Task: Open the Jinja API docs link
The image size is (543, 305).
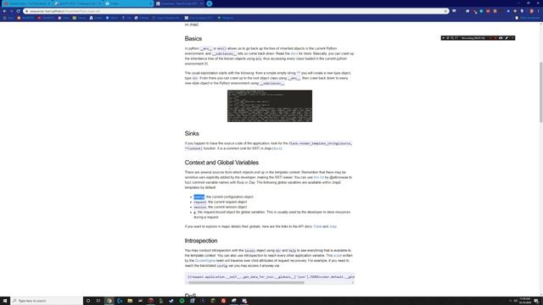Action: point(333,226)
